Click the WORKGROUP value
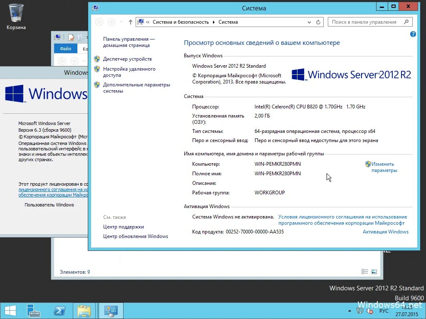 click(x=270, y=193)
